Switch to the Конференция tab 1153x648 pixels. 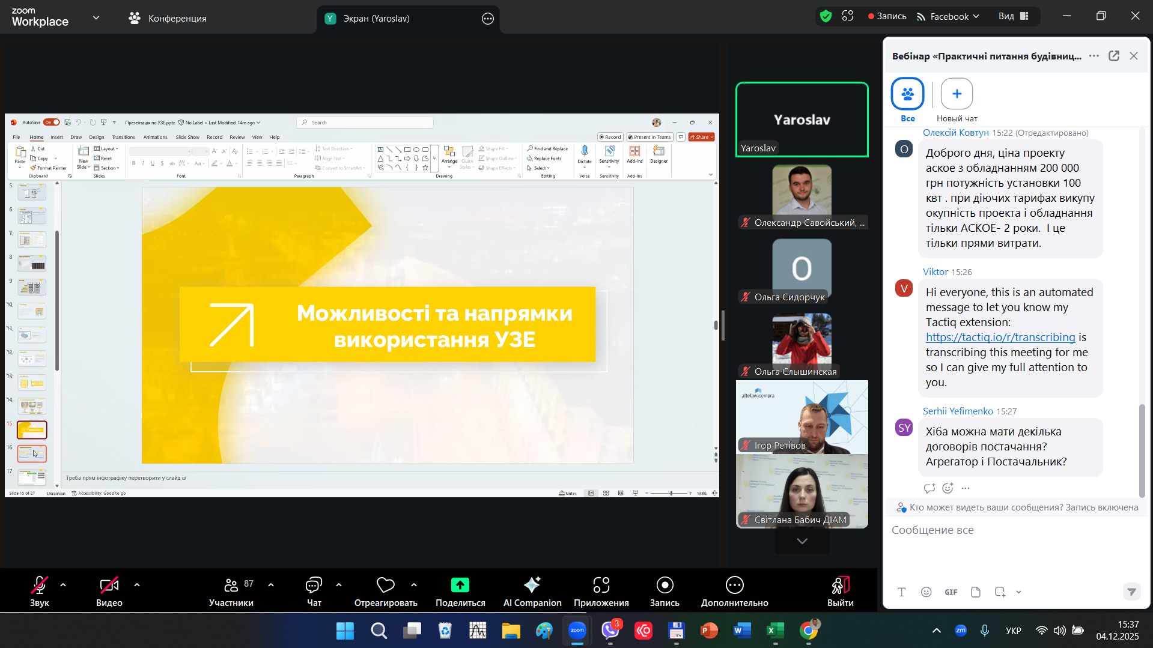coord(168,19)
